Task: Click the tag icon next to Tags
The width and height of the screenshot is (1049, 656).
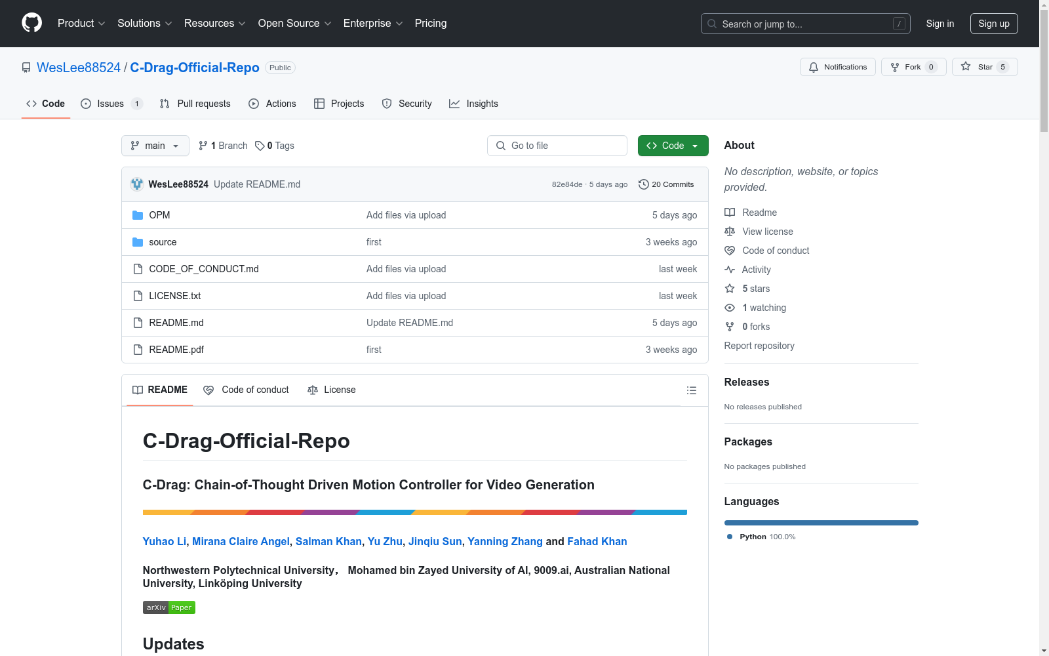Action: (x=260, y=146)
